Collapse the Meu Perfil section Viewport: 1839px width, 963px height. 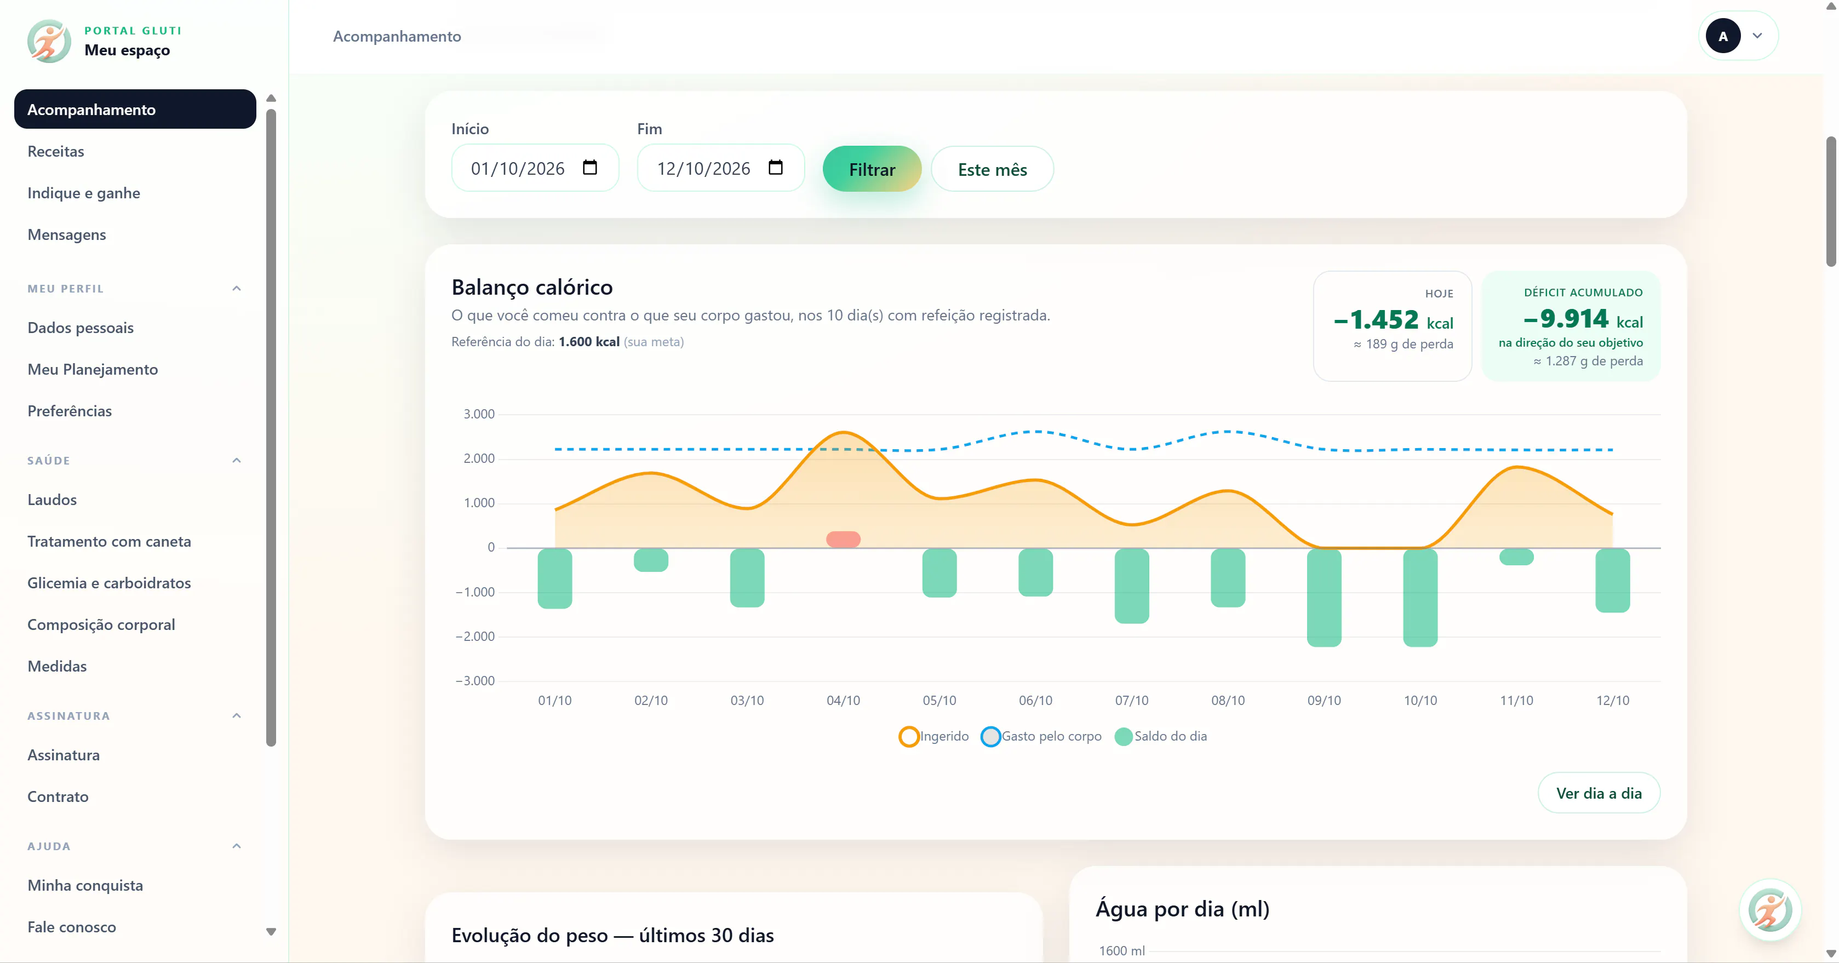(237, 288)
